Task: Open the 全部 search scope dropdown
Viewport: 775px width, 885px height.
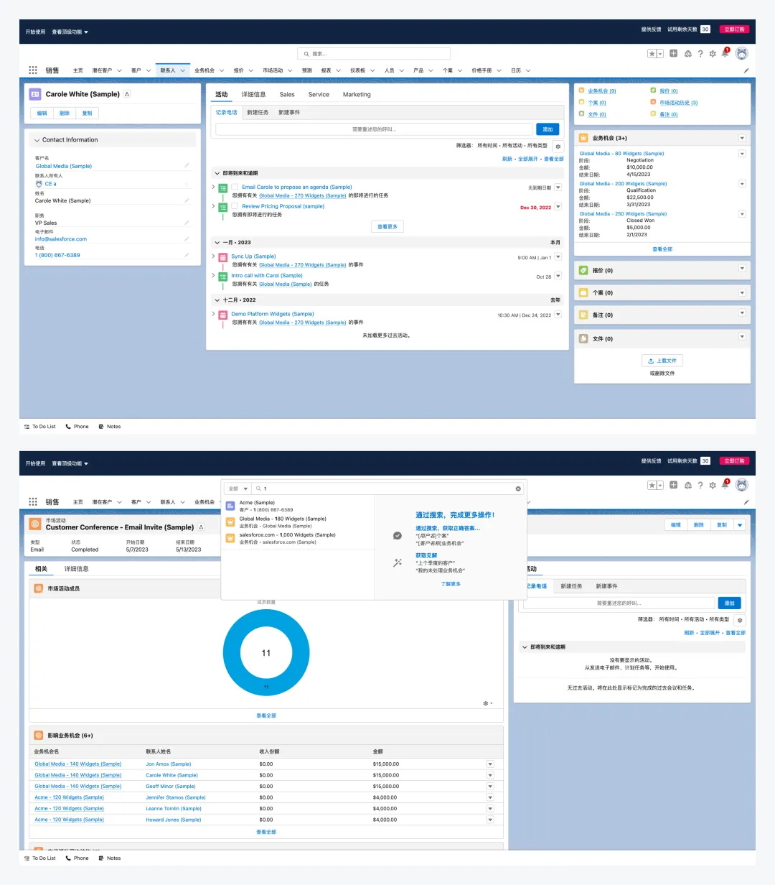Action: (237, 488)
